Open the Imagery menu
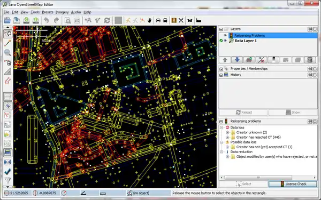This screenshot has height=200, width=321. click(x=62, y=12)
